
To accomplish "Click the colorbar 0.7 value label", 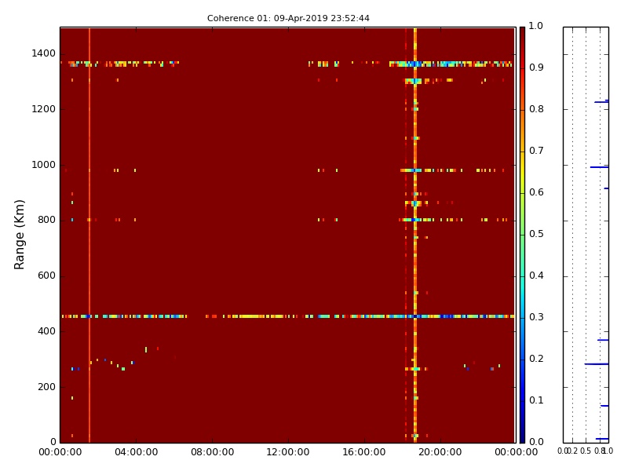I will click(536, 151).
